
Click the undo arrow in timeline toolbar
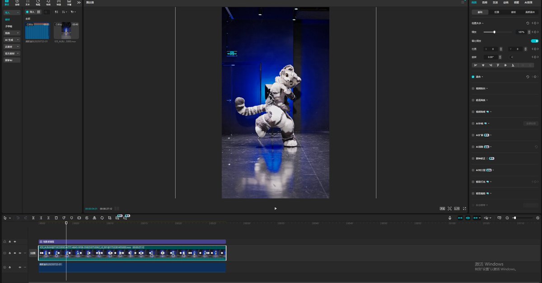click(x=18, y=218)
